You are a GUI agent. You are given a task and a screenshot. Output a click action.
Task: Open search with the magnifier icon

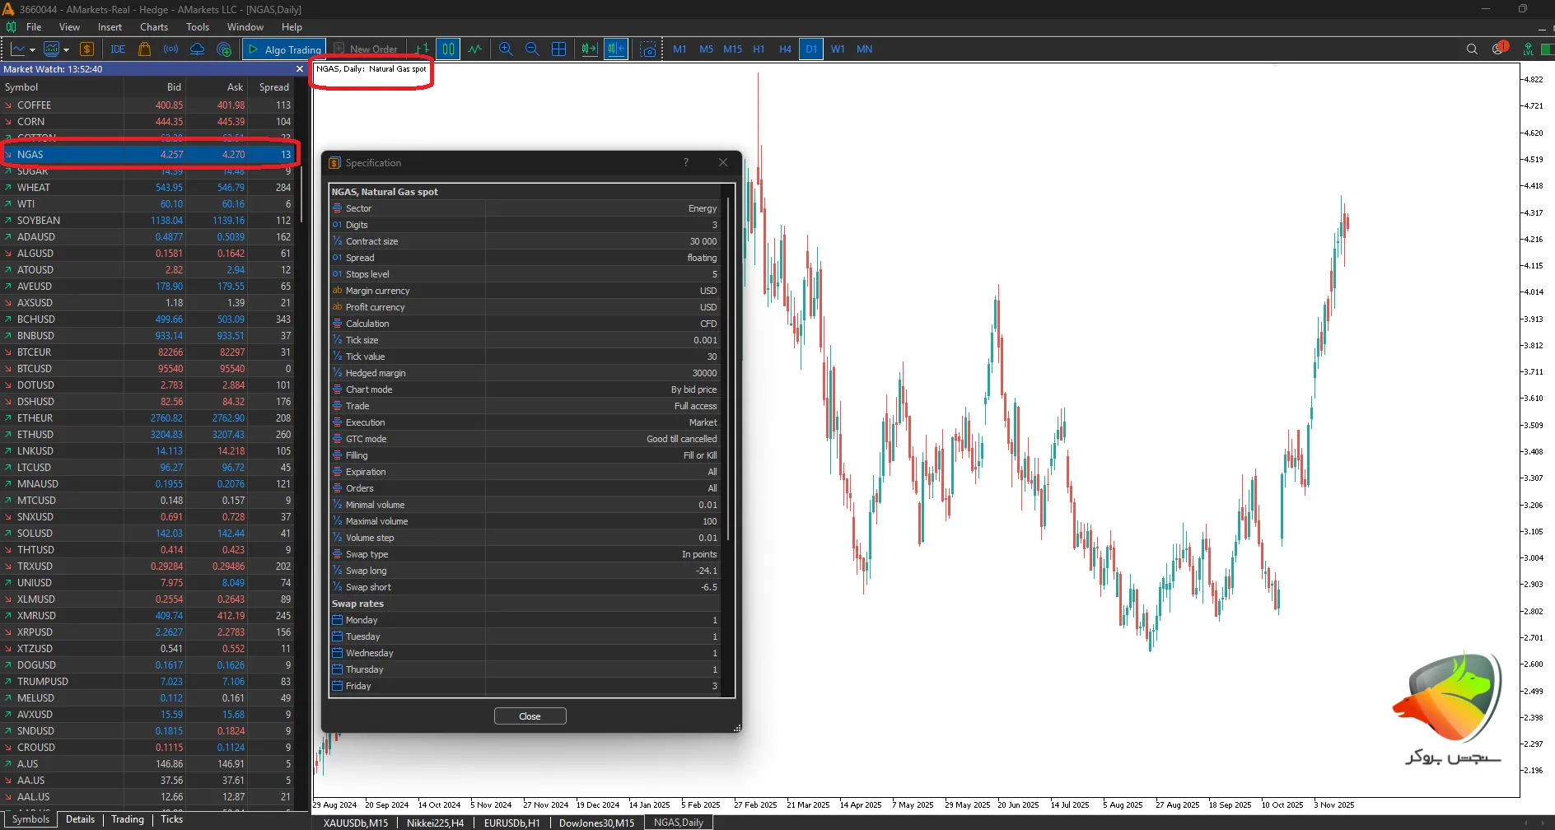click(1472, 49)
